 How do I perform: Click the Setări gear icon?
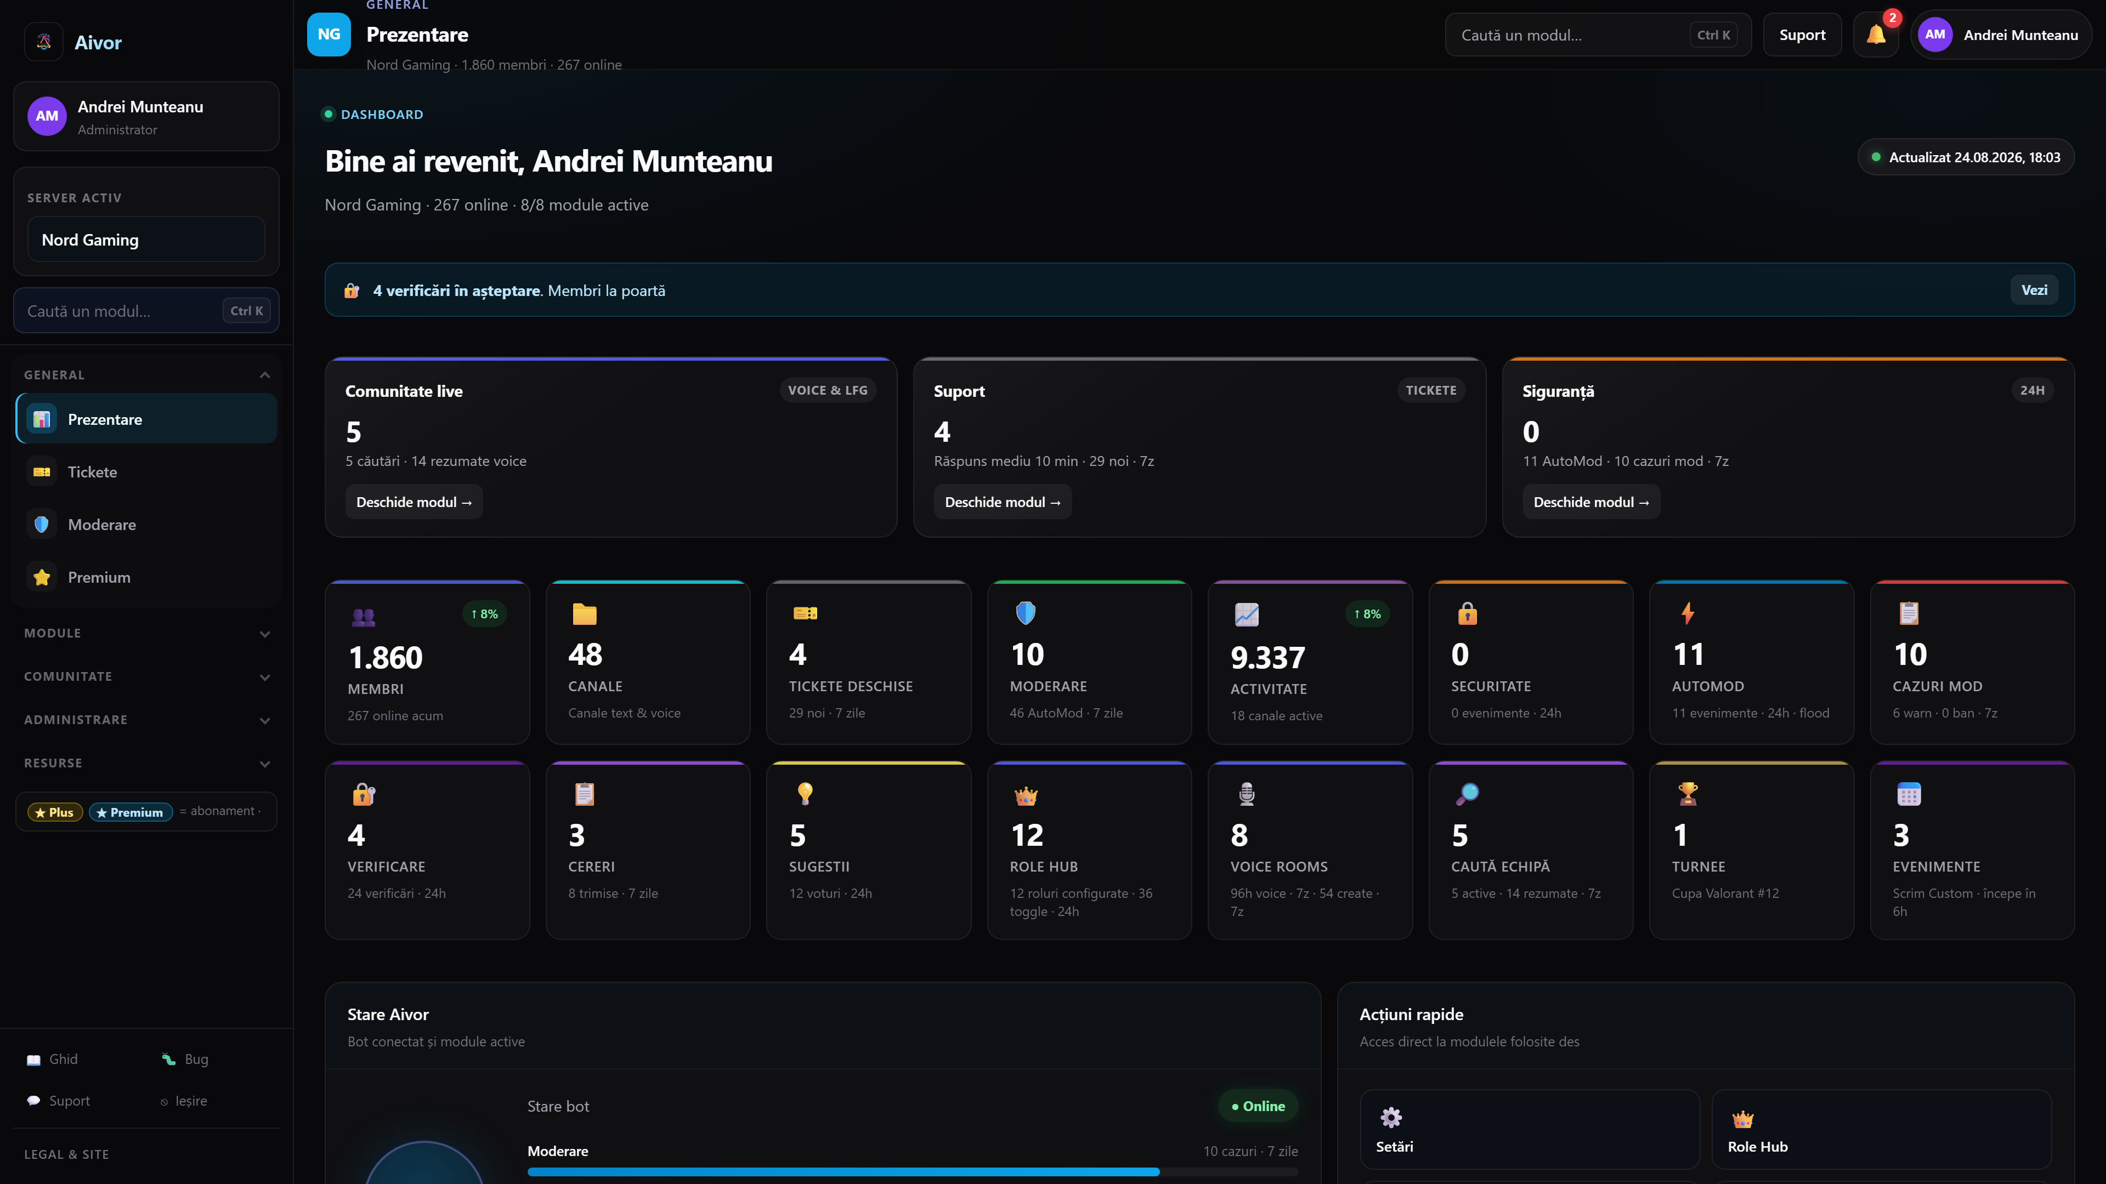1391,1117
